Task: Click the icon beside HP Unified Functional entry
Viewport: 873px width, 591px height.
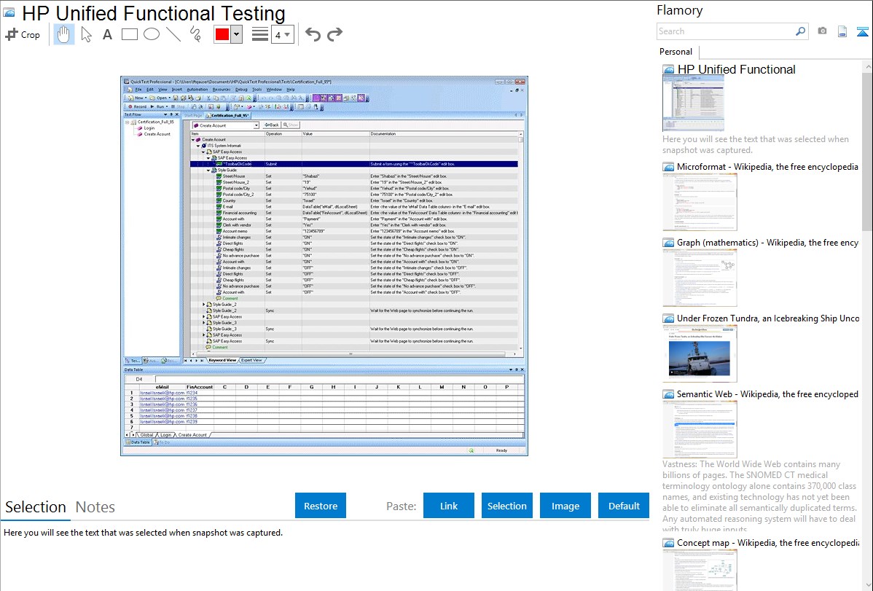Action: [x=668, y=70]
